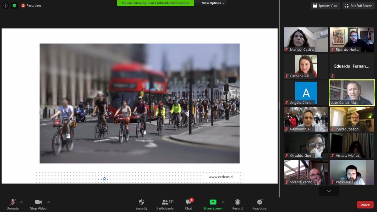The width and height of the screenshot is (377, 212).
Task: Select Angelo Cher's avatar tile
Action: 306,93
